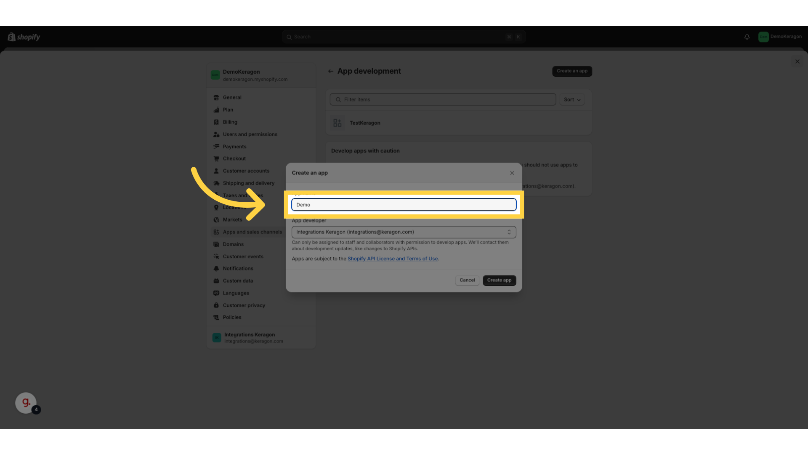
Task: Click the Checkout cart icon
Action: pyautogui.click(x=216, y=159)
